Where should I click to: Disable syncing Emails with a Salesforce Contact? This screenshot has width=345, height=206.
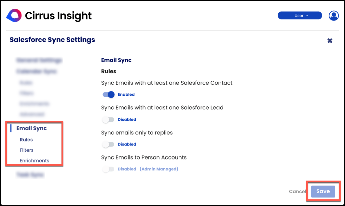tap(108, 94)
